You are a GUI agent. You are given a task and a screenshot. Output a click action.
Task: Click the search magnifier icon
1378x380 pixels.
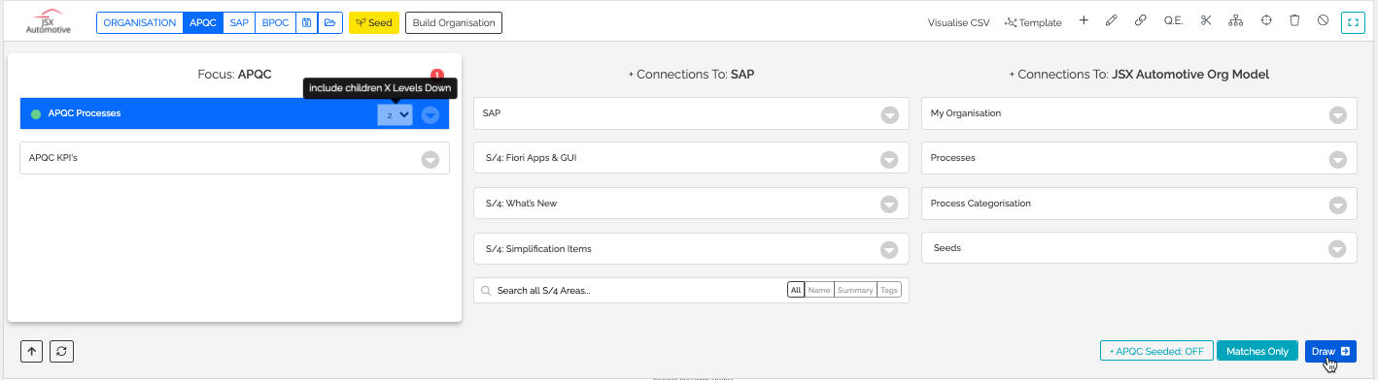pos(485,291)
